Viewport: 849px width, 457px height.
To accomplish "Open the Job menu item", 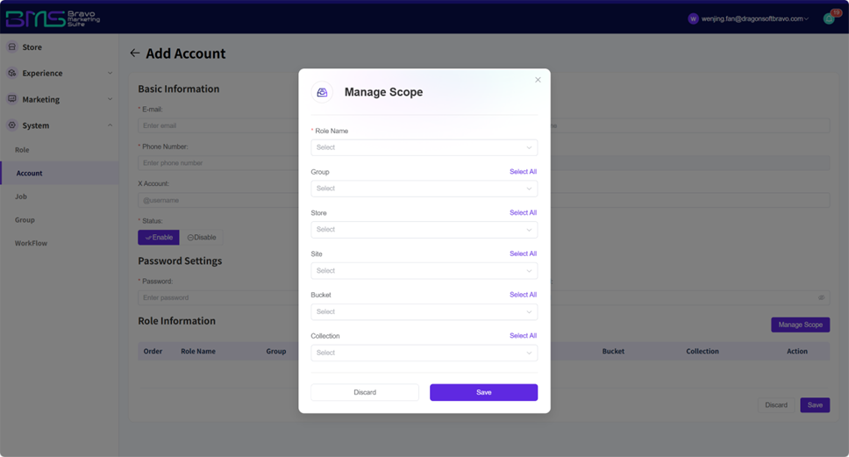I will click(x=20, y=196).
